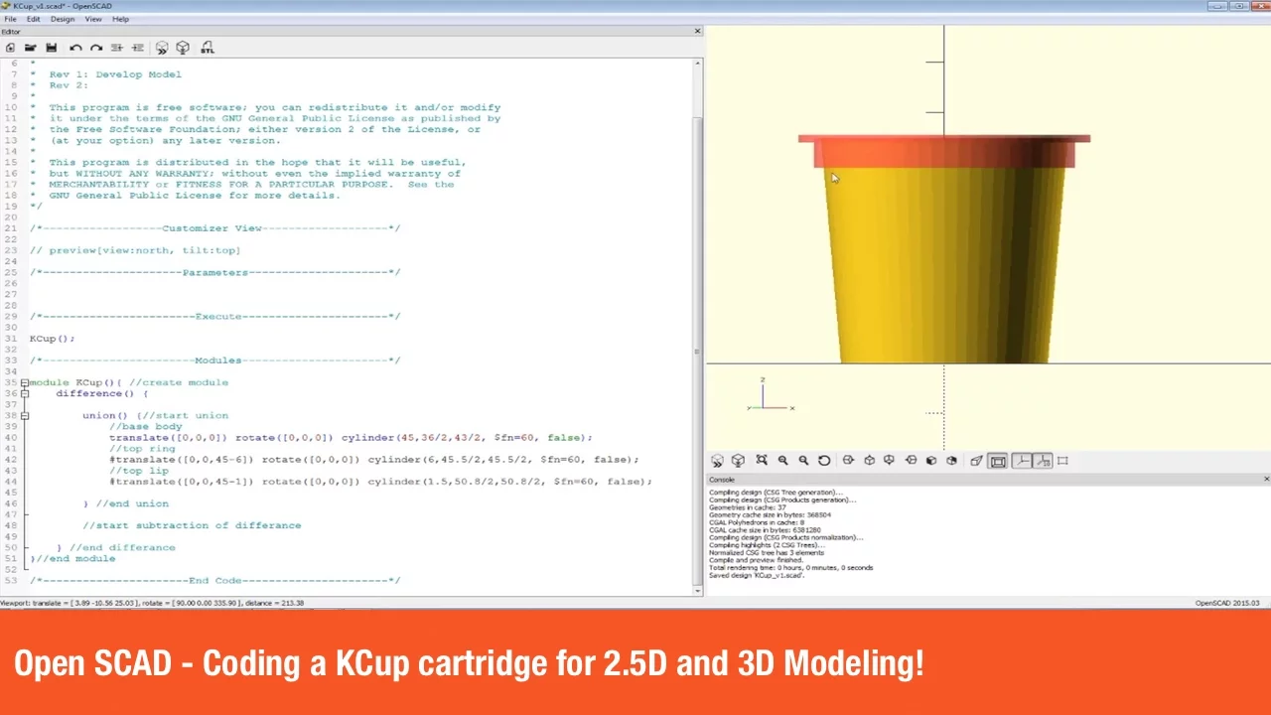Click the '// preview[view:north, tilt:top]' line
The width and height of the screenshot is (1271, 715).
(135, 250)
